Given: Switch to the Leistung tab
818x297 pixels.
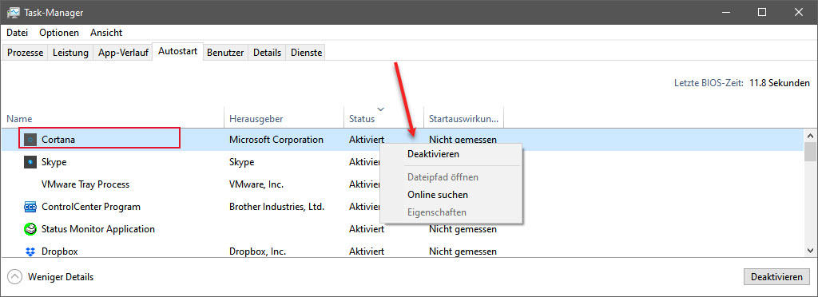Looking at the screenshot, I should coord(70,53).
